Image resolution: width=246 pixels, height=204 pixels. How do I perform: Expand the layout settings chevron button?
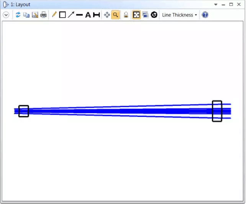6,15
